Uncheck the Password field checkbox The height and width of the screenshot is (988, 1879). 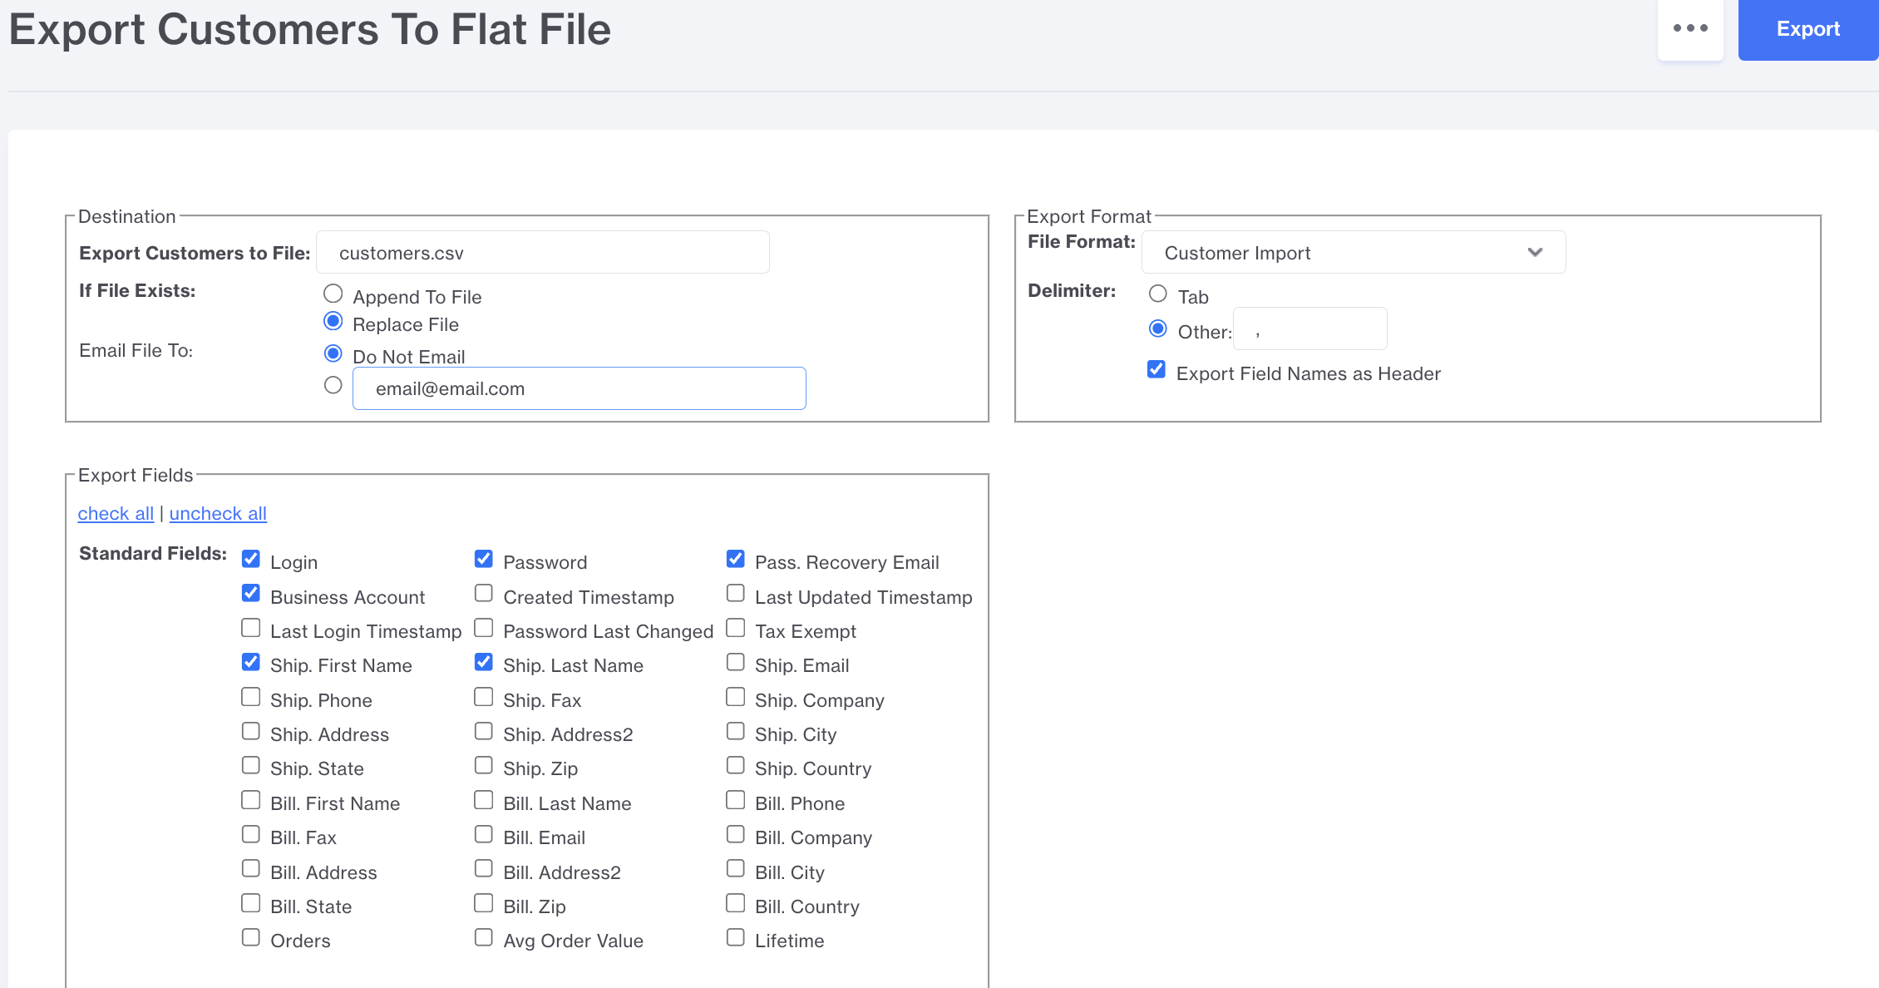(483, 559)
